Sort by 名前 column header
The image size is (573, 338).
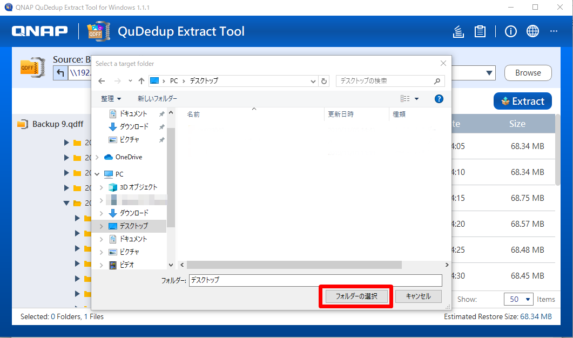click(193, 114)
